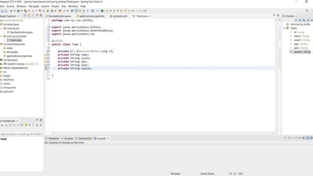The width and height of the screenshot is (313, 176).
Task: Close the Boot Dashboard view
Action: tap(18, 121)
